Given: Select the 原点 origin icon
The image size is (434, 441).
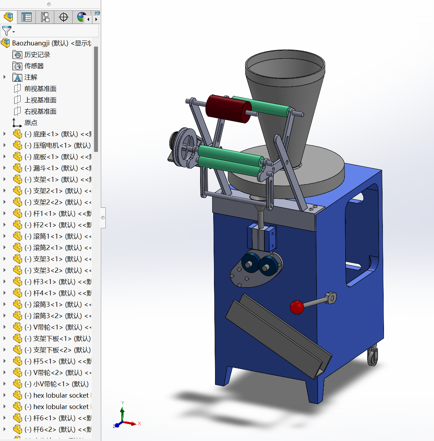Looking at the screenshot, I should click(x=17, y=123).
